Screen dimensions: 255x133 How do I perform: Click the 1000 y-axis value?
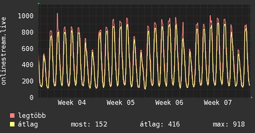click(26, 16)
